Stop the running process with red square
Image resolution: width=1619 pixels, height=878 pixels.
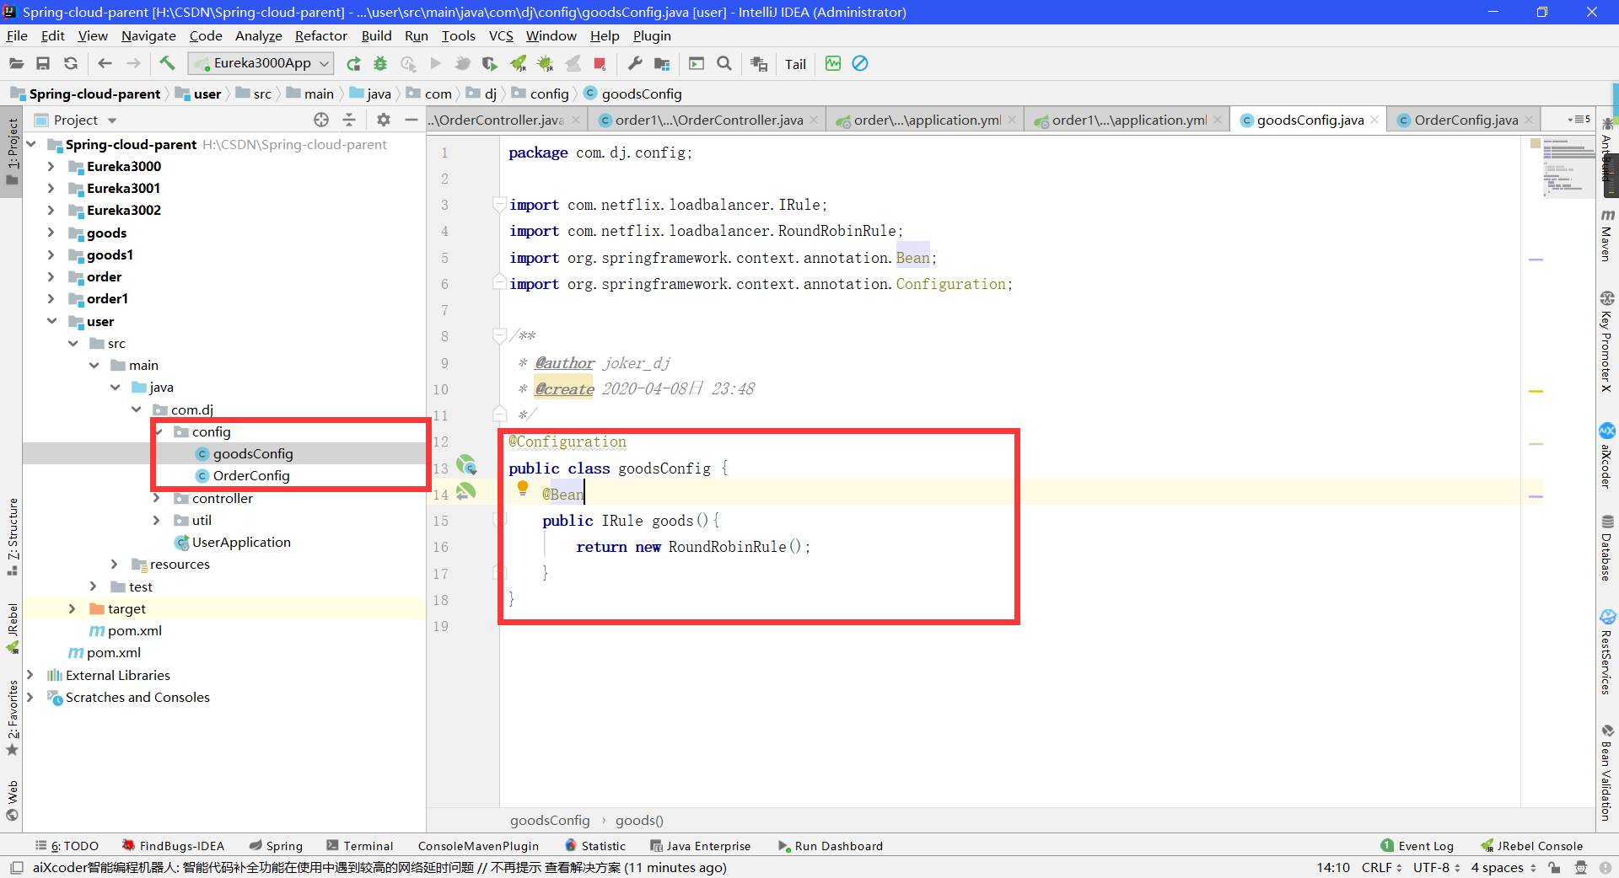click(x=600, y=63)
